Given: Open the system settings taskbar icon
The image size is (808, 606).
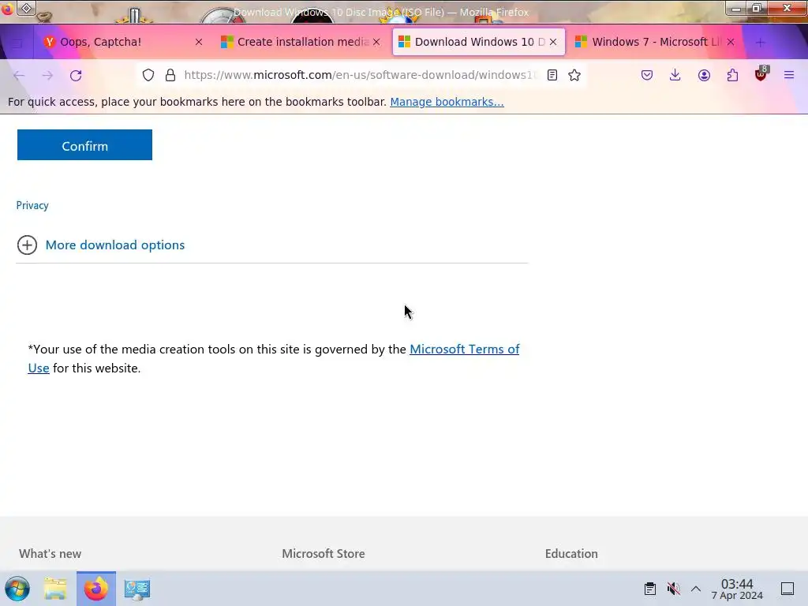Looking at the screenshot, I should coord(137,589).
